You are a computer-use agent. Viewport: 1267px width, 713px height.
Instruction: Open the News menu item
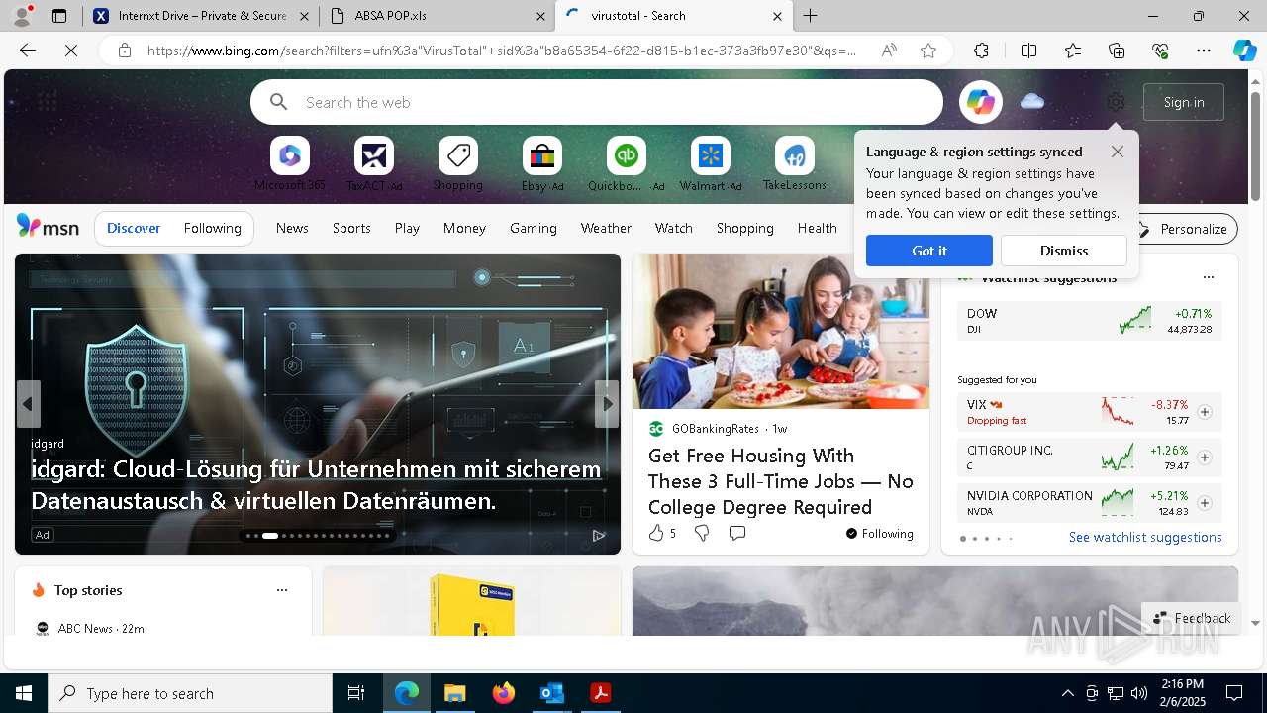(x=292, y=228)
